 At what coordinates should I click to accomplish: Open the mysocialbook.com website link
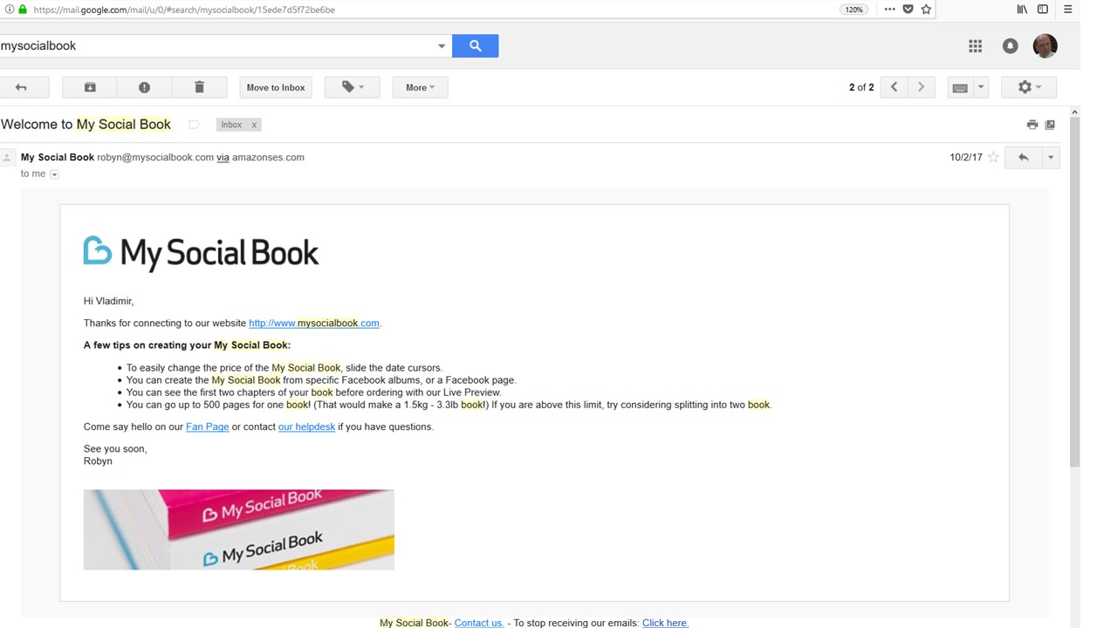point(313,324)
